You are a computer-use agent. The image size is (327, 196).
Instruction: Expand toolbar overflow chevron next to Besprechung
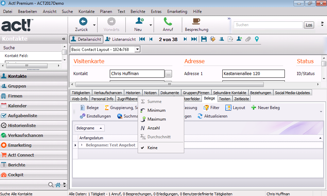tap(229, 19)
